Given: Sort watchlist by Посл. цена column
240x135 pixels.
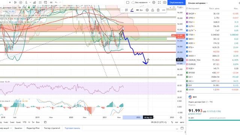Looking at the screenshot, I should pos(214,9).
